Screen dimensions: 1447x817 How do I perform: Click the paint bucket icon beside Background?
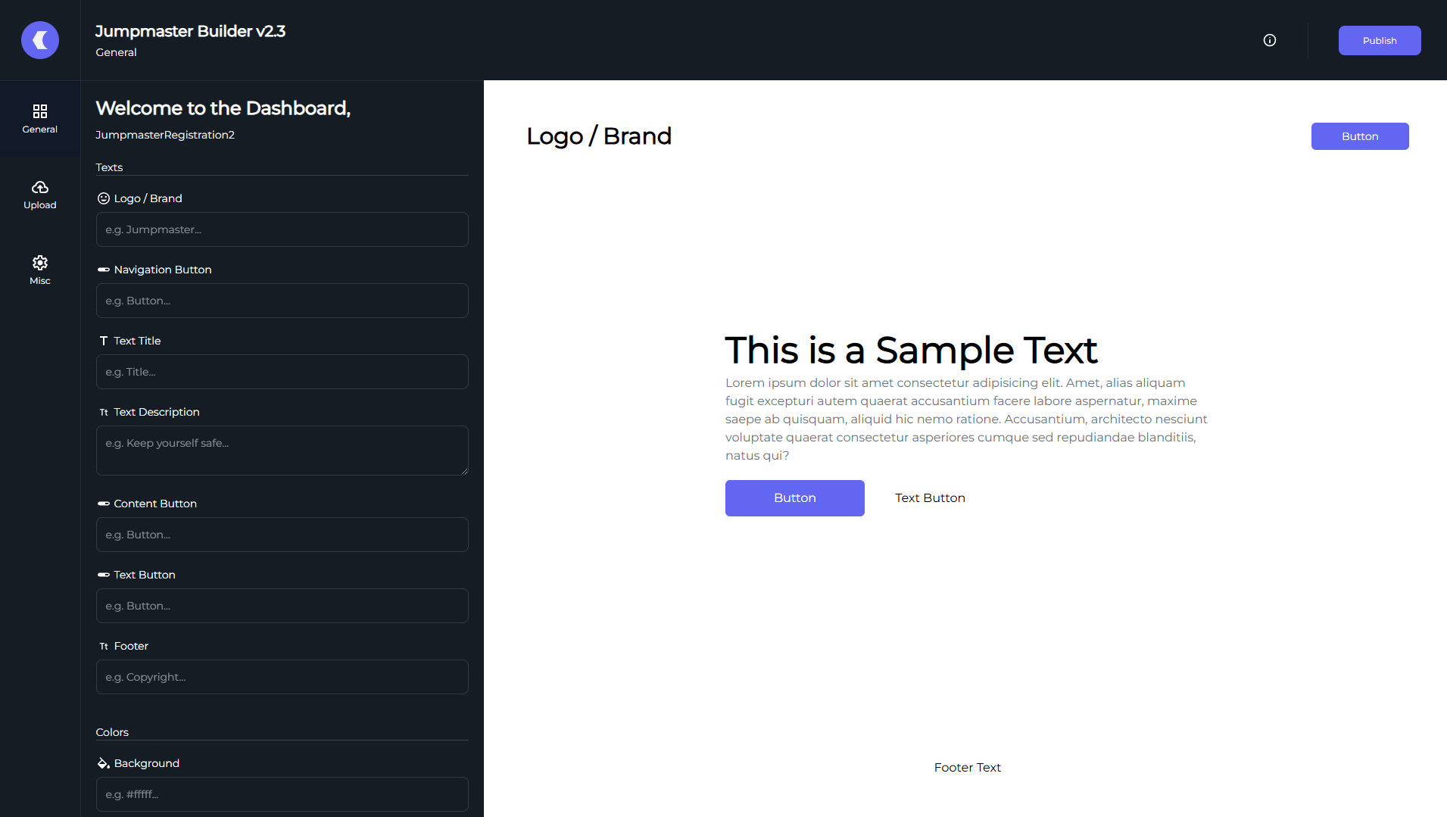coord(103,763)
